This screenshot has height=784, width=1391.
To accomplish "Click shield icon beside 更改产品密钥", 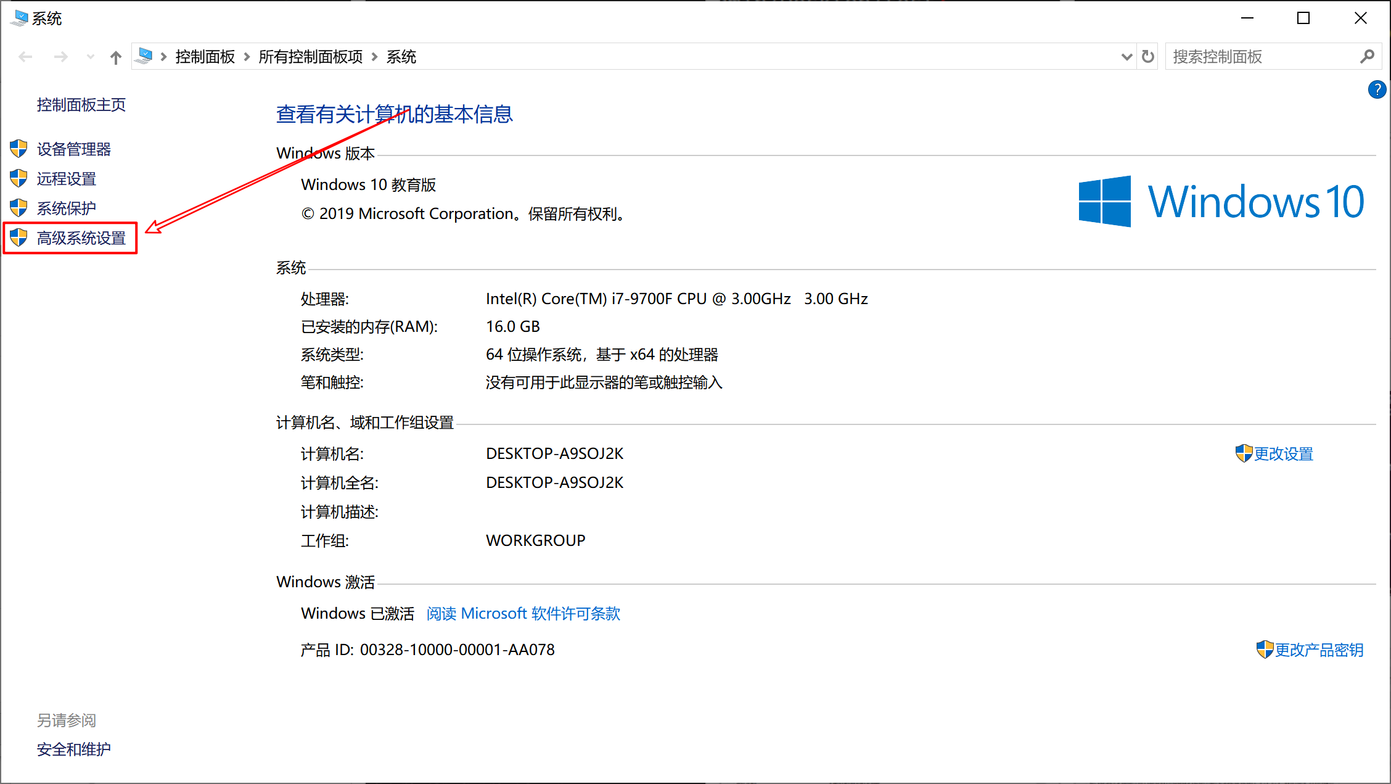I will [1265, 650].
